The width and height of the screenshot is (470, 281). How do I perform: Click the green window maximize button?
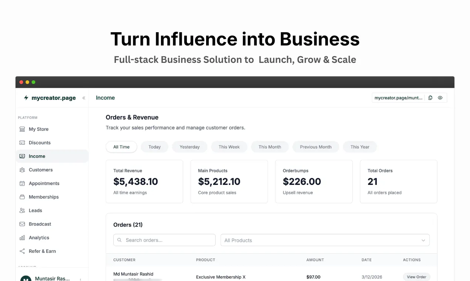point(33,82)
